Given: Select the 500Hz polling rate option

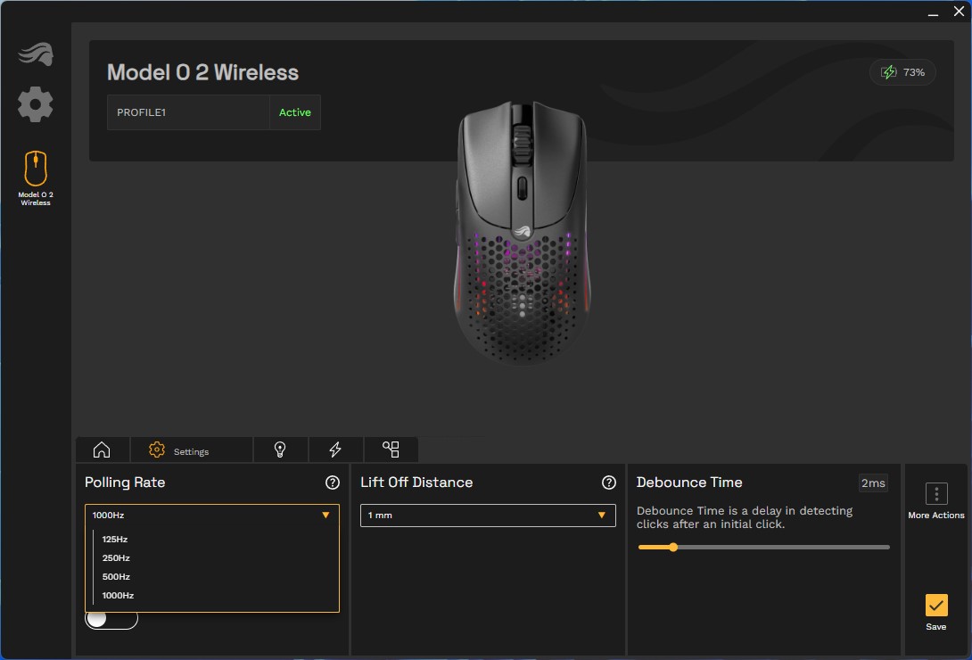Looking at the screenshot, I should pyautogui.click(x=116, y=577).
